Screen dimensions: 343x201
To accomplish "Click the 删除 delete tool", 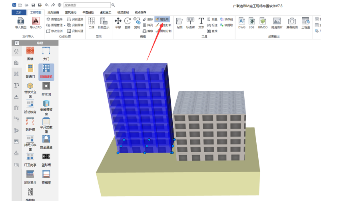I will (x=148, y=19).
